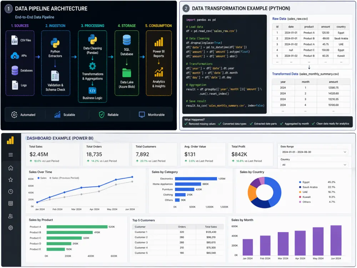Click the SQL Database icon

[x=127, y=40]
